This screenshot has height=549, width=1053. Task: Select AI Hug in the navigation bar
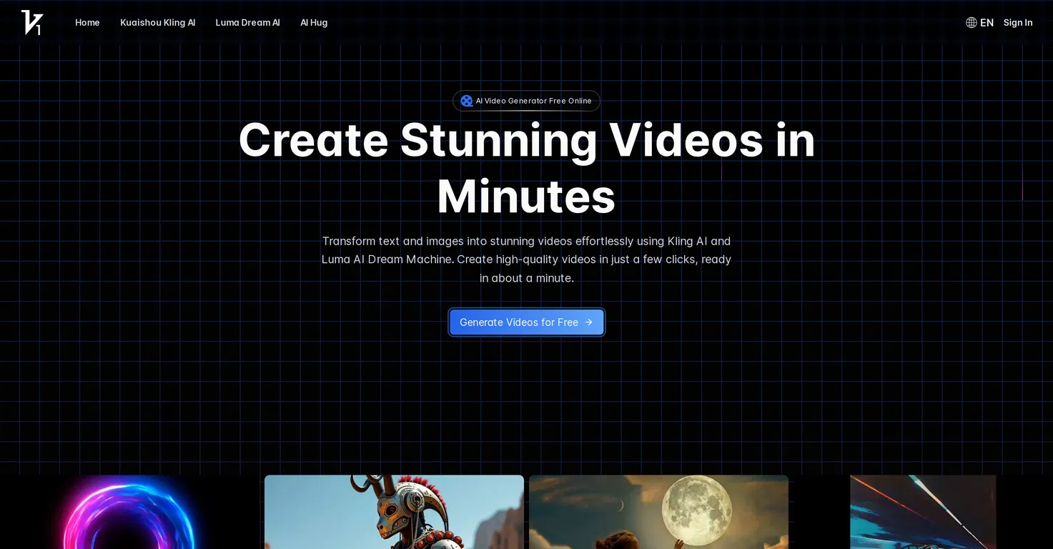[314, 23]
